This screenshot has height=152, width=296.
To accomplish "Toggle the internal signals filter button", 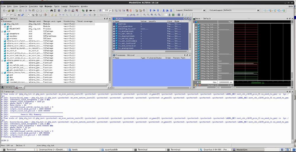I will (x=15, y=15).
